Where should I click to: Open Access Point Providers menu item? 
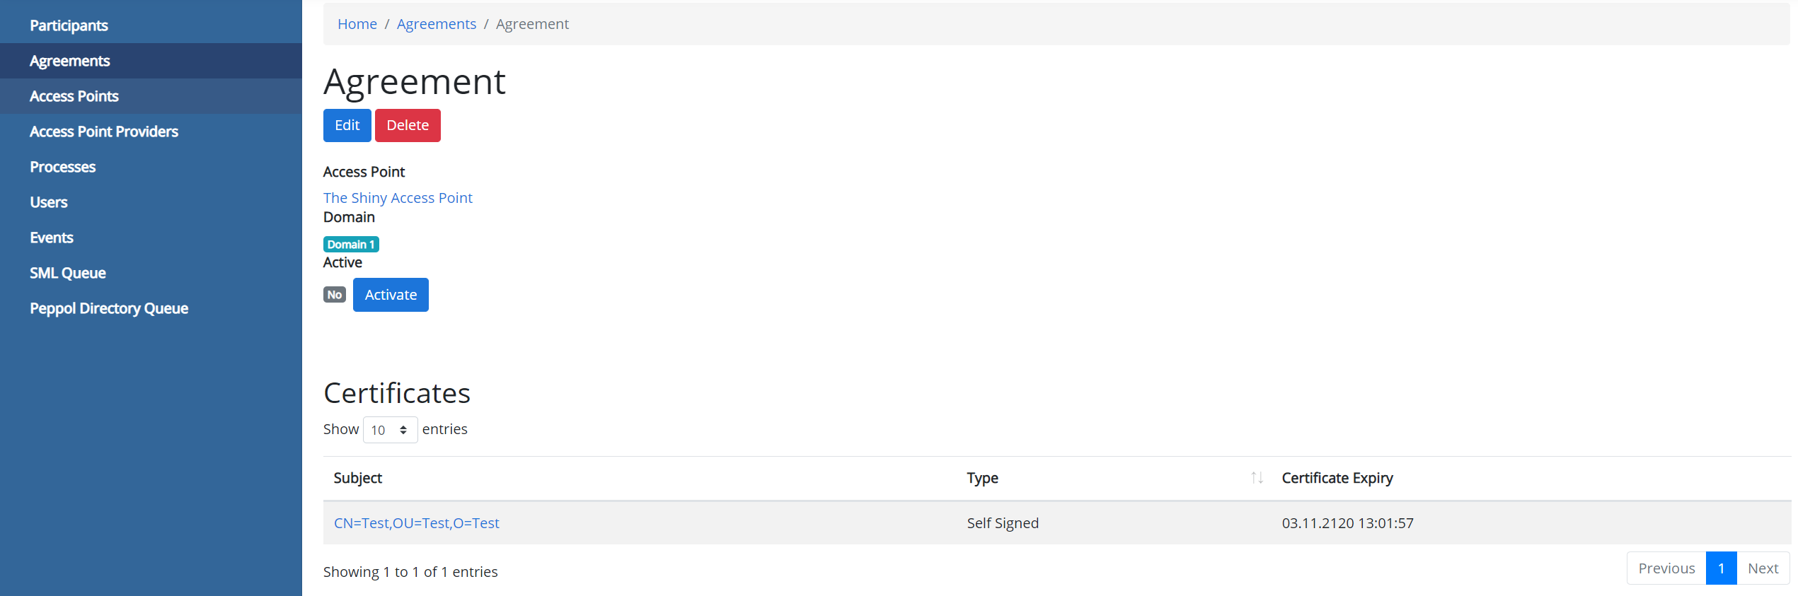103,132
